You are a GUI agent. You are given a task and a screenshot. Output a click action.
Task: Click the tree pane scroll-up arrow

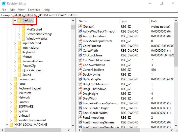coord(73,20)
